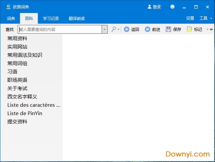Expand the search box history dropdown

(x=105, y=29)
